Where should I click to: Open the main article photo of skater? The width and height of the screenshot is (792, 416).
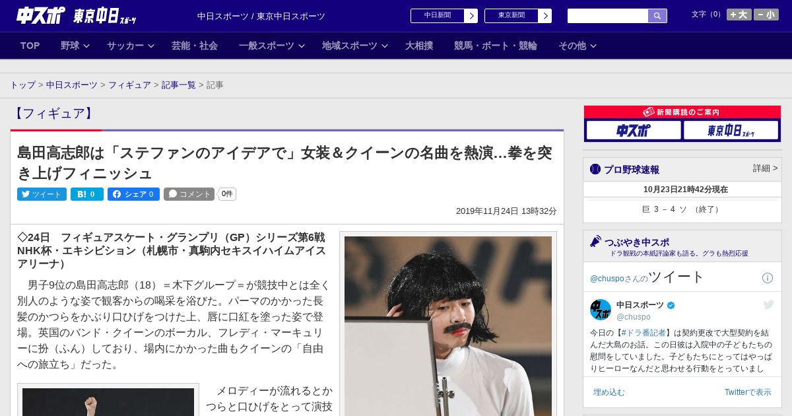(x=448, y=326)
